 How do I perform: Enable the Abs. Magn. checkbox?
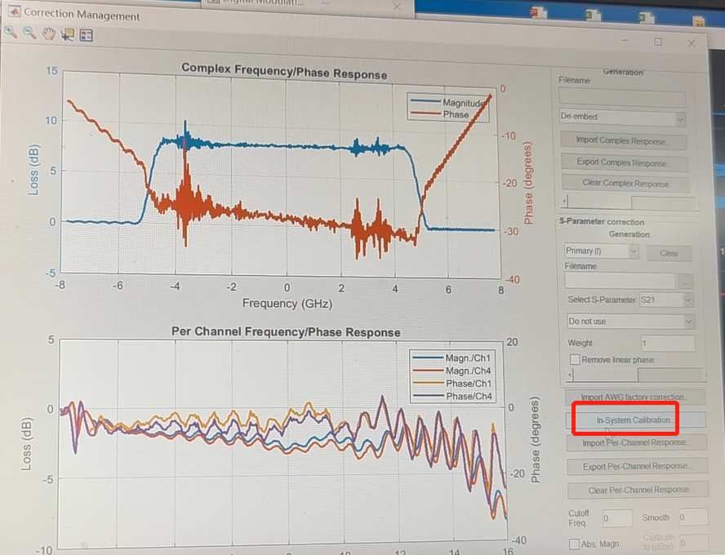click(x=574, y=544)
